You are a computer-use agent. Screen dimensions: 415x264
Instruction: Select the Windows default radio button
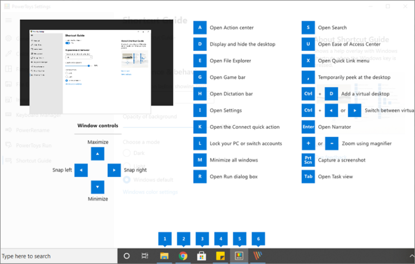(x=127, y=180)
